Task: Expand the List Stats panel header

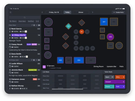Action: click(x=72, y=72)
